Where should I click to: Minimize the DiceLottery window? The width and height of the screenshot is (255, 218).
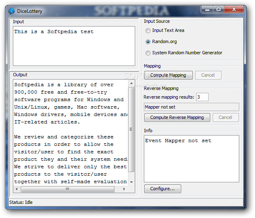(207, 10)
